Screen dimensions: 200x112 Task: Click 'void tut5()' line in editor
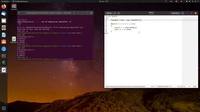coord(112,16)
